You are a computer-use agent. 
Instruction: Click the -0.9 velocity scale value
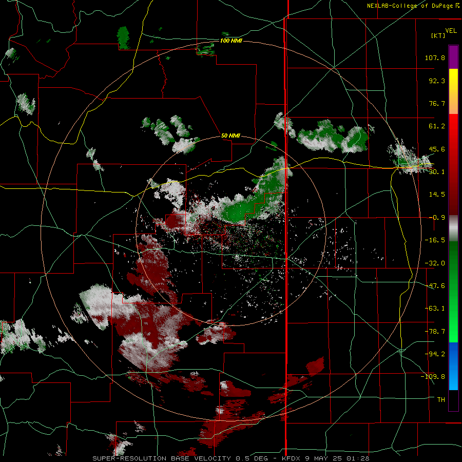(437, 218)
